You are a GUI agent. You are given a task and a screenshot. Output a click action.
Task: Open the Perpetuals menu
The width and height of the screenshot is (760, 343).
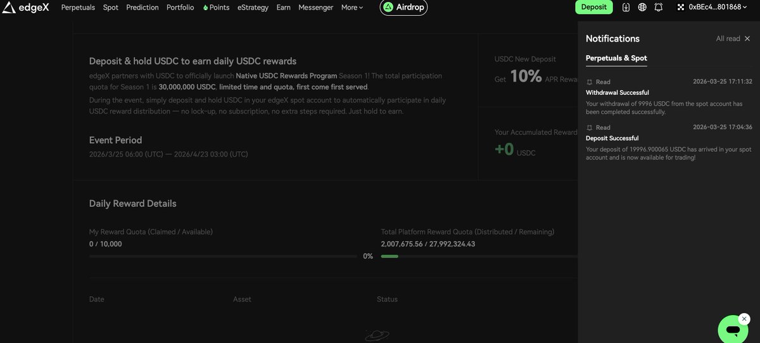pos(78,8)
